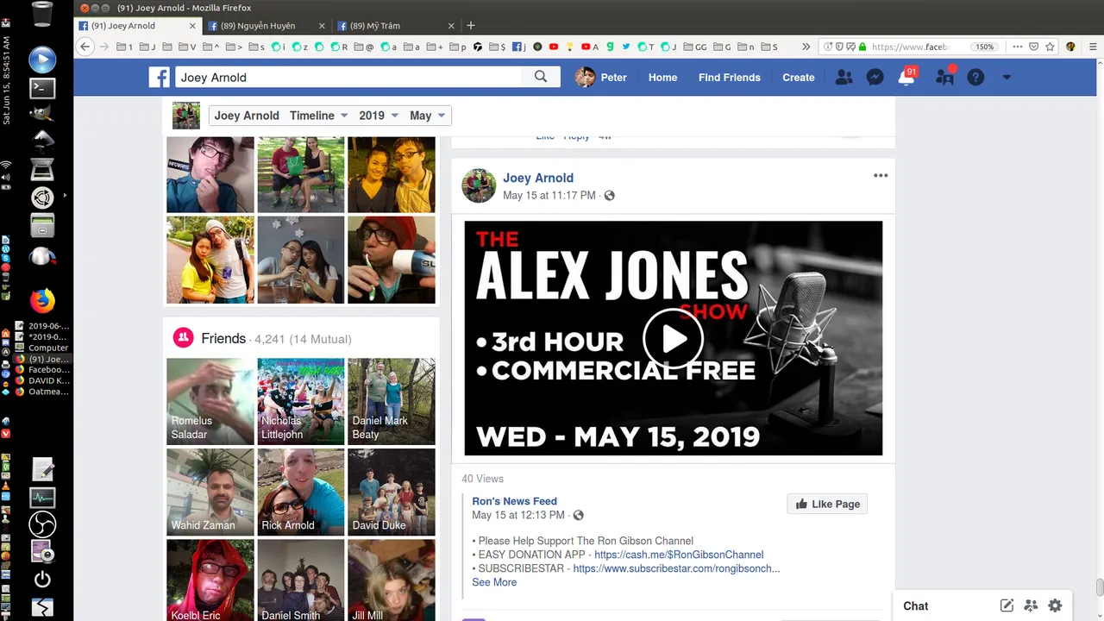The width and height of the screenshot is (1104, 621).
Task: Show more bookmarks chevron
Action: pyautogui.click(x=806, y=47)
